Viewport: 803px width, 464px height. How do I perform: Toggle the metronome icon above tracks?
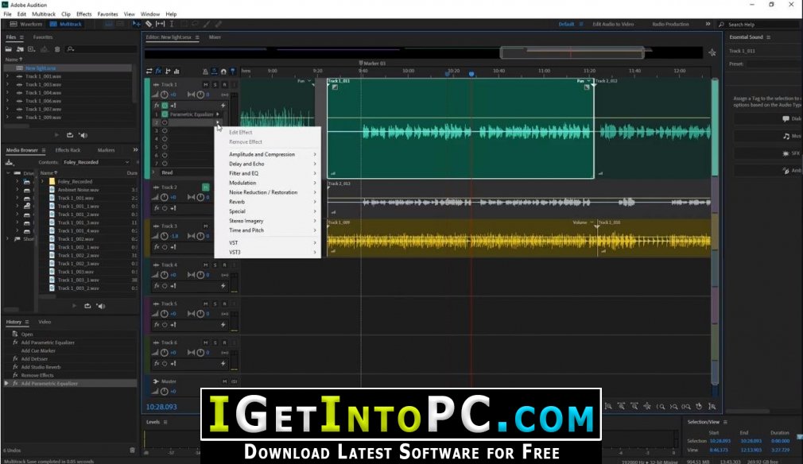point(205,72)
